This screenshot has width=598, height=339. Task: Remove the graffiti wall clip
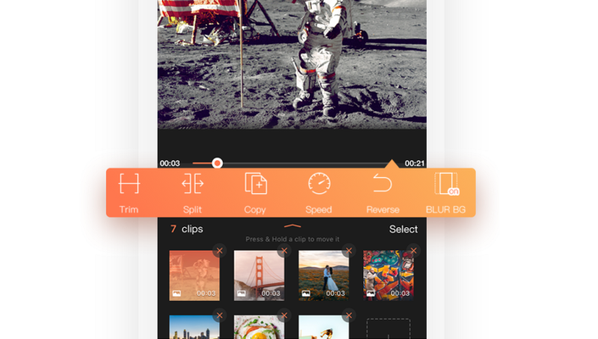click(414, 251)
